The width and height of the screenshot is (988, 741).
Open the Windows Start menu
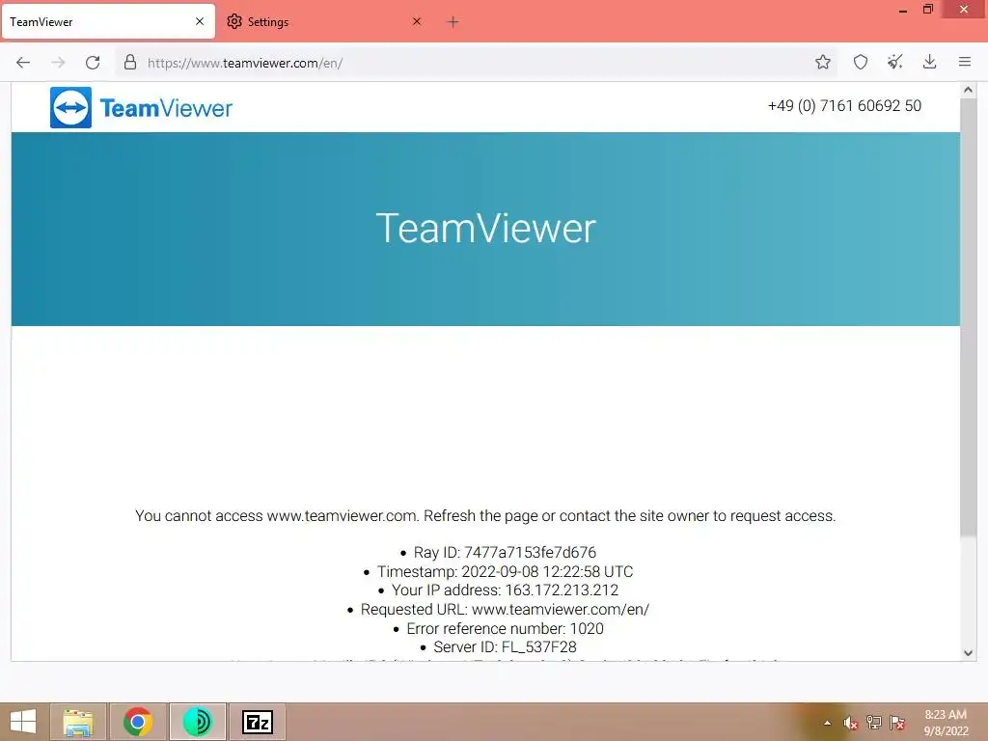click(x=23, y=722)
